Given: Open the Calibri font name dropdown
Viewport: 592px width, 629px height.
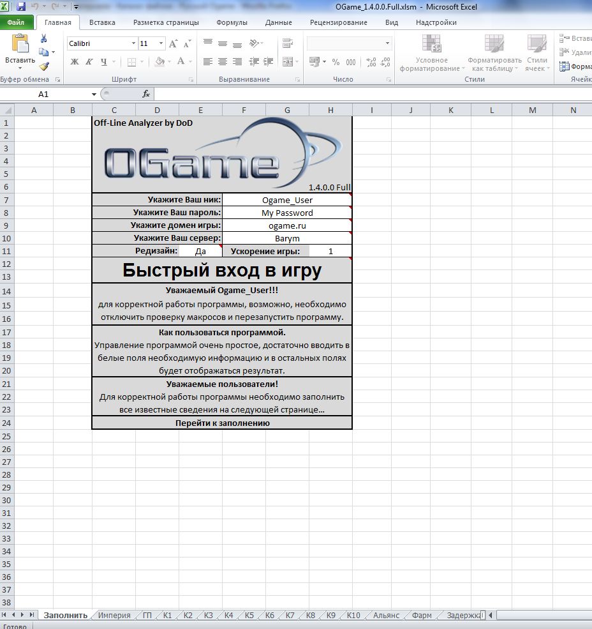Looking at the screenshot, I should [x=133, y=43].
